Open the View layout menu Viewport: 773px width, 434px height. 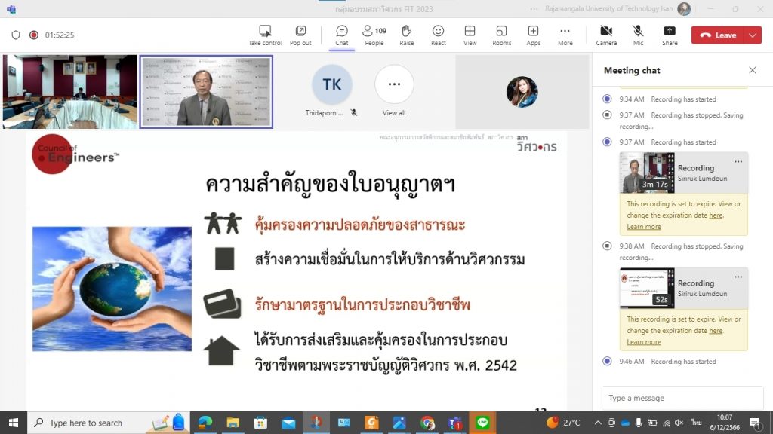(x=470, y=35)
